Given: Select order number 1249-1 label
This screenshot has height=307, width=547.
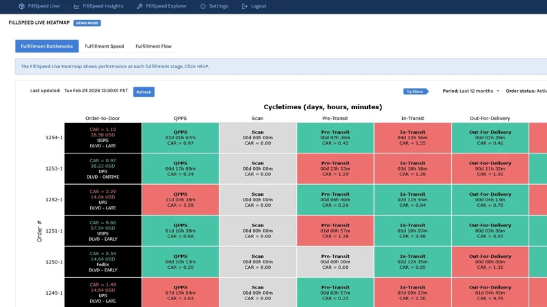Looking at the screenshot, I should [x=54, y=293].
